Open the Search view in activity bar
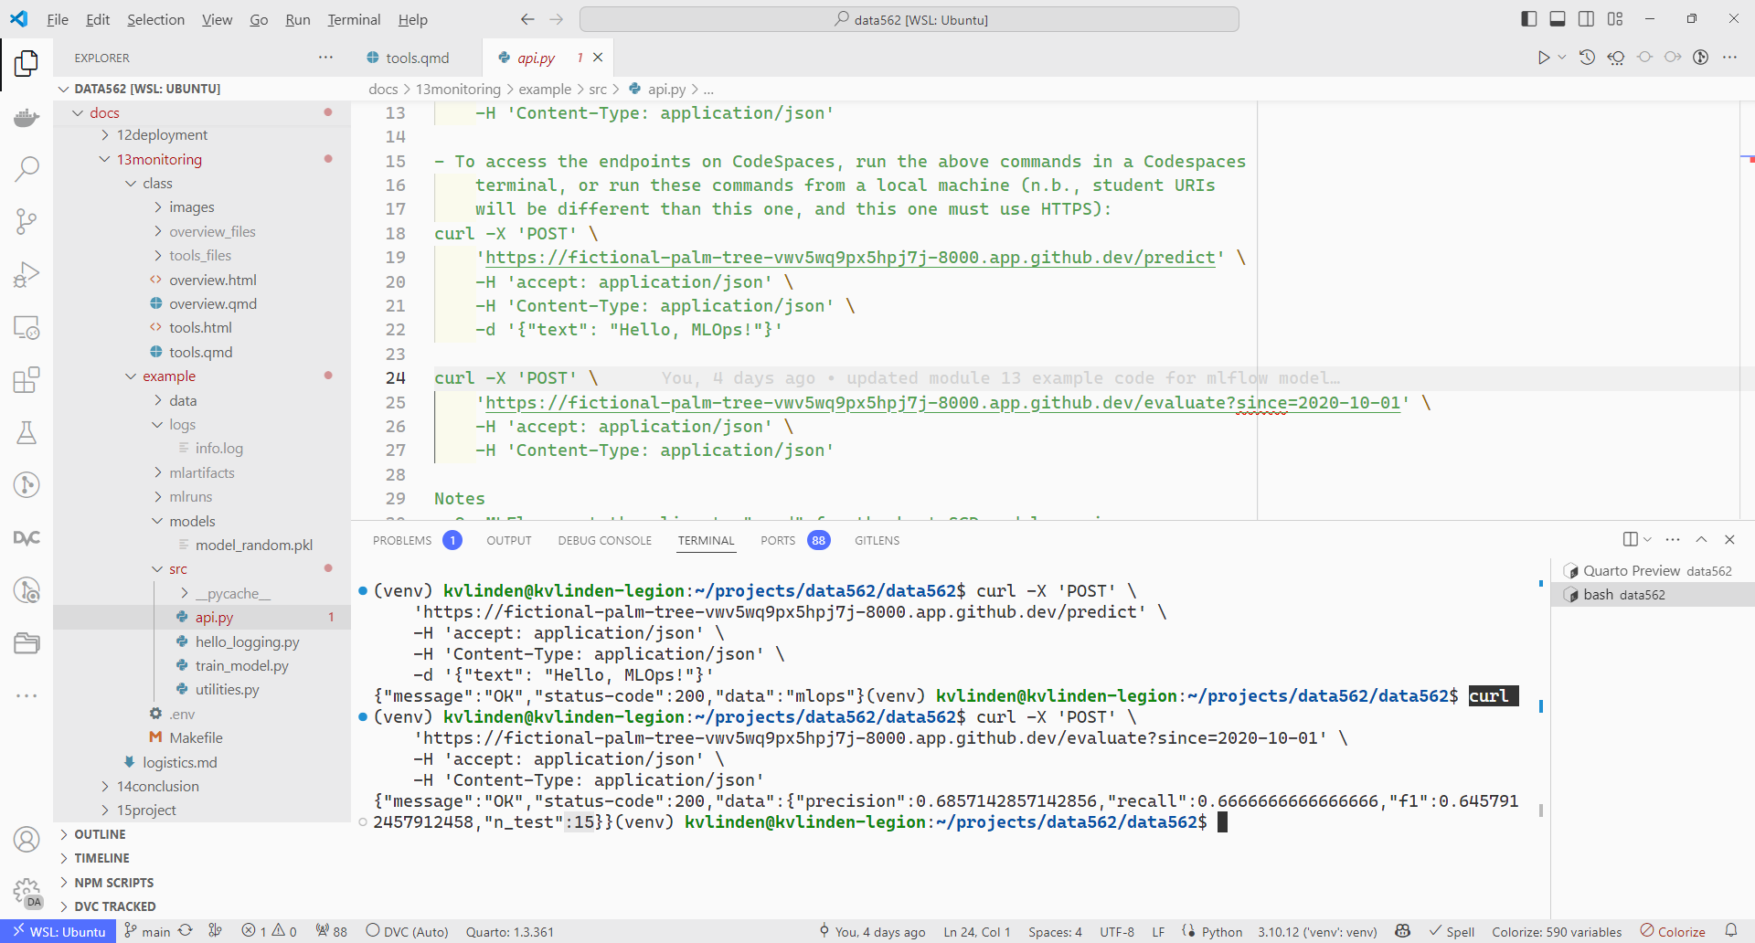The height and width of the screenshot is (943, 1755). coord(27,168)
